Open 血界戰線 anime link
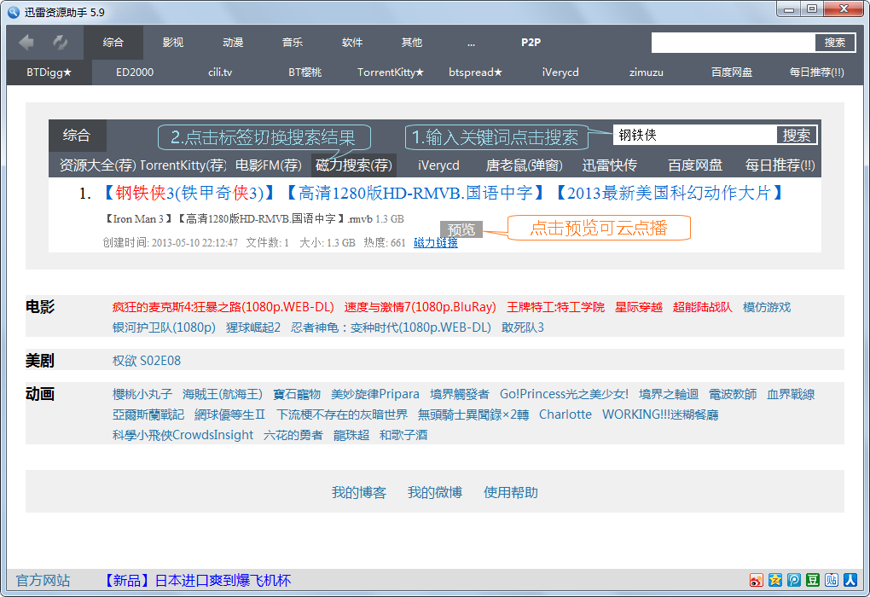Image resolution: width=870 pixels, height=597 pixels. (x=791, y=394)
